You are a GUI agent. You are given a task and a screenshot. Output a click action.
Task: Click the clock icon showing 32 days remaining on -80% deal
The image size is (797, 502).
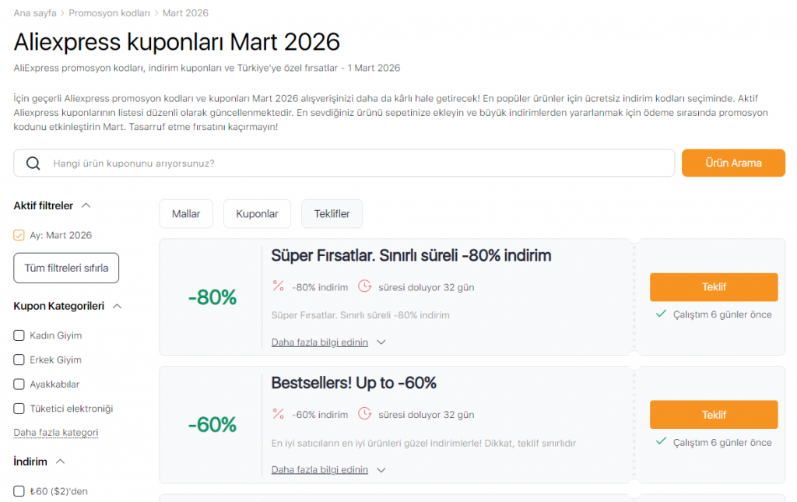[x=365, y=286]
